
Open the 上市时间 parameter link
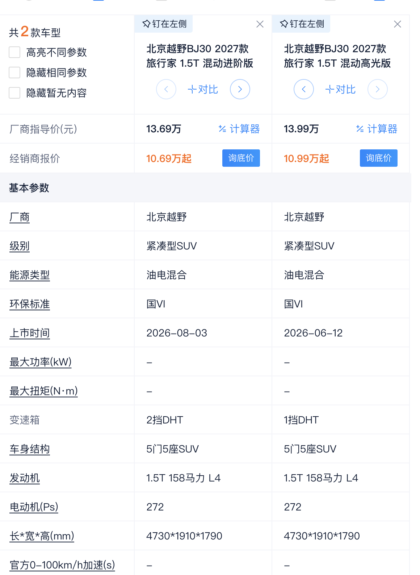coord(30,333)
